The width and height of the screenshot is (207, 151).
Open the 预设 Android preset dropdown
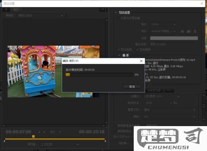pos(163,31)
